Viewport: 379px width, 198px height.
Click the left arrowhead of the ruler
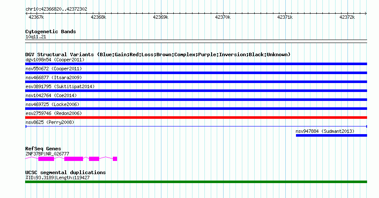coord(26,14)
